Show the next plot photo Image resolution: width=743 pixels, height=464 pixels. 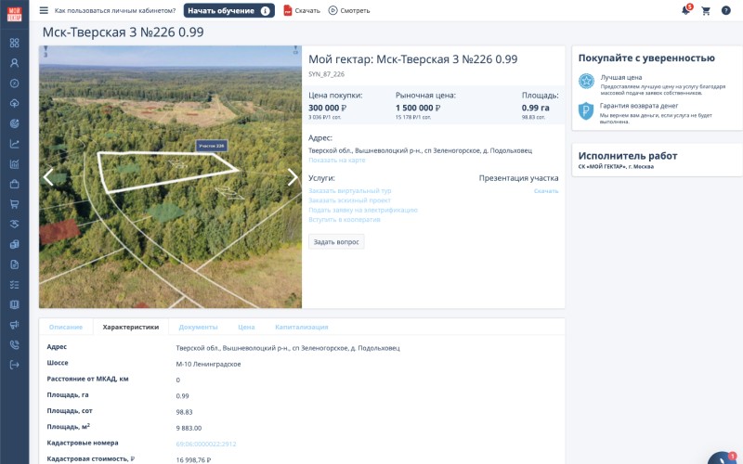click(x=292, y=176)
